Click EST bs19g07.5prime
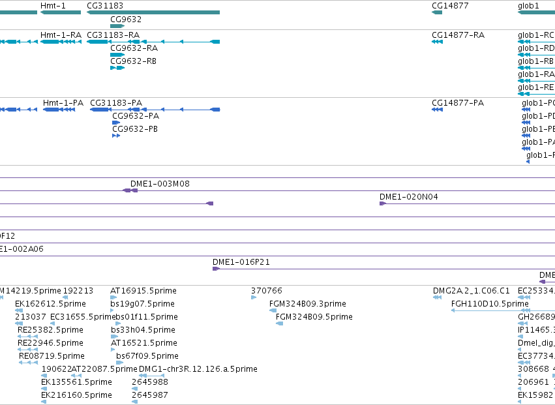The height and width of the screenshot is (405, 555). [142, 304]
